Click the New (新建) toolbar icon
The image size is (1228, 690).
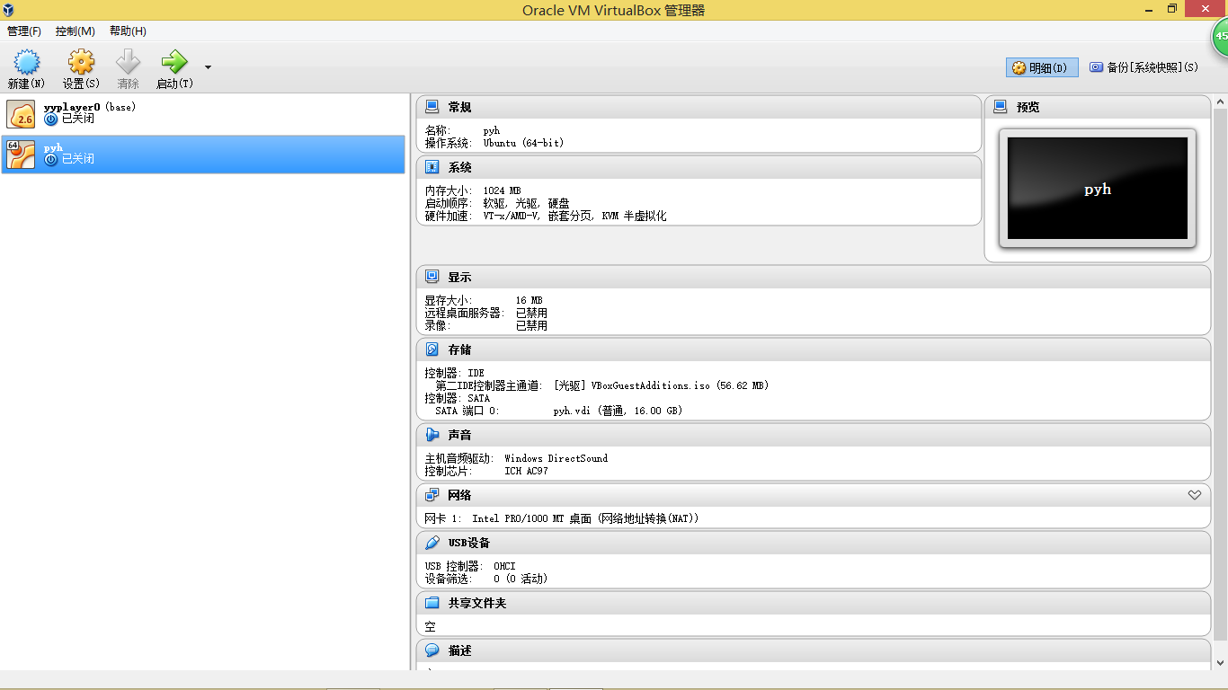coord(27,61)
